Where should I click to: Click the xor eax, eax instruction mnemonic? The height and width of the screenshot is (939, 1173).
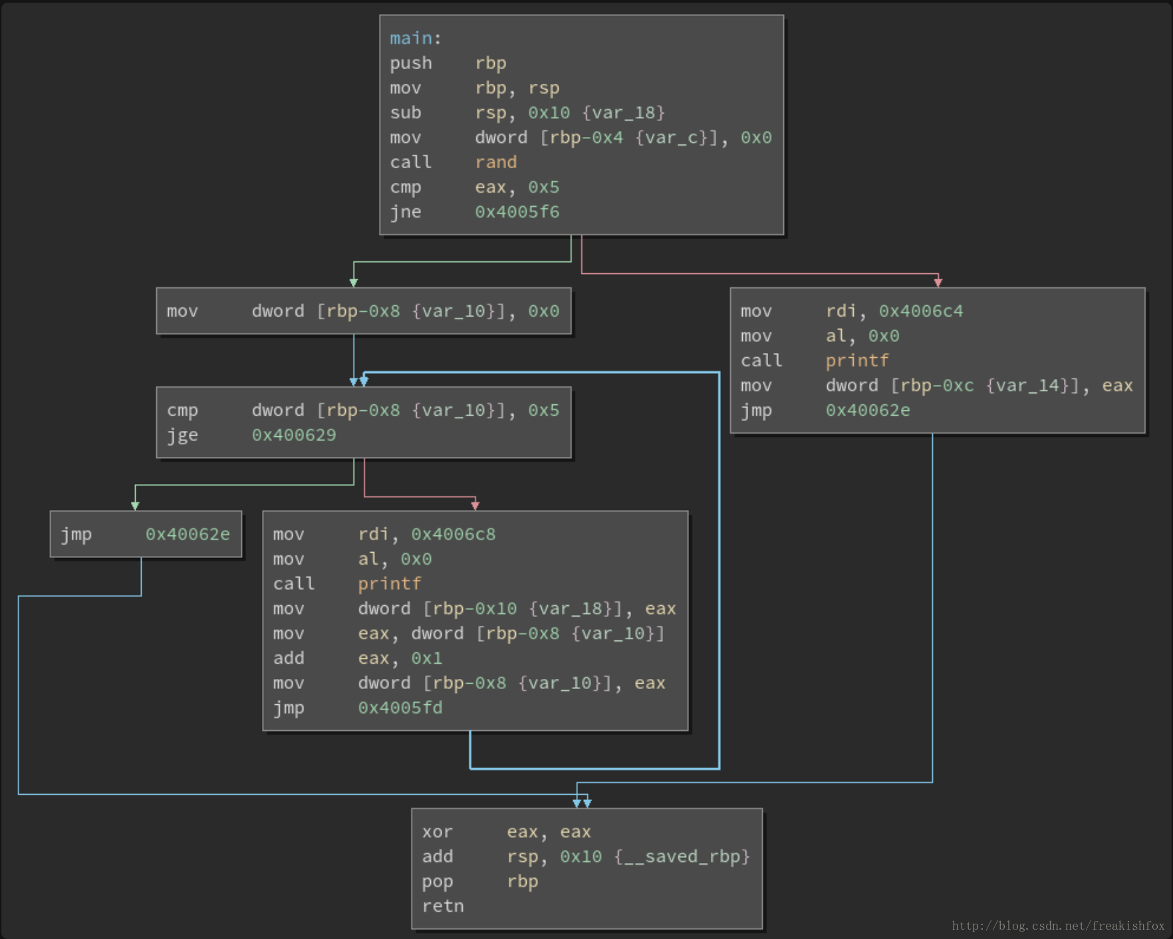coord(437,832)
